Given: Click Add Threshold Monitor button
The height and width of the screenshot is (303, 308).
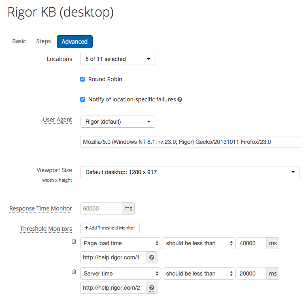Looking at the screenshot, I should [x=110, y=228].
